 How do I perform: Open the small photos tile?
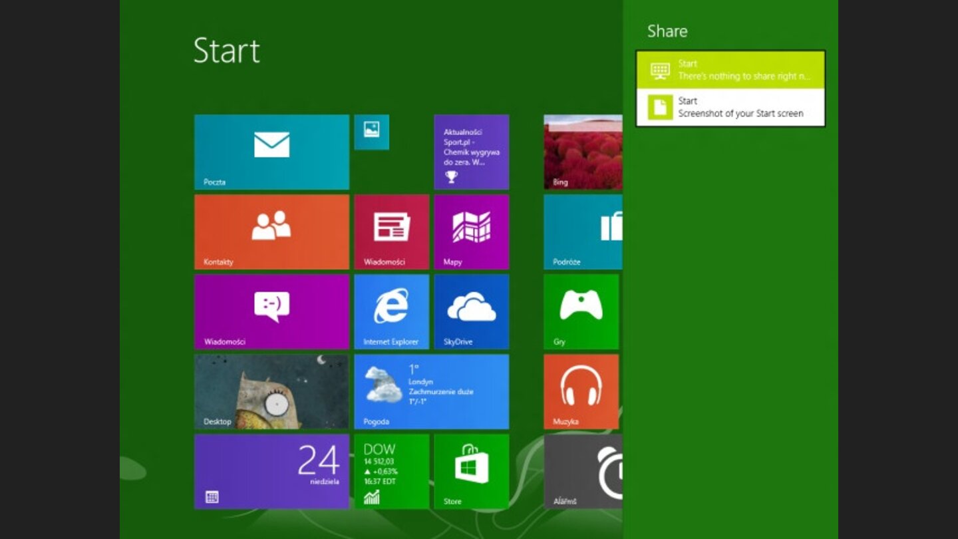(x=373, y=132)
